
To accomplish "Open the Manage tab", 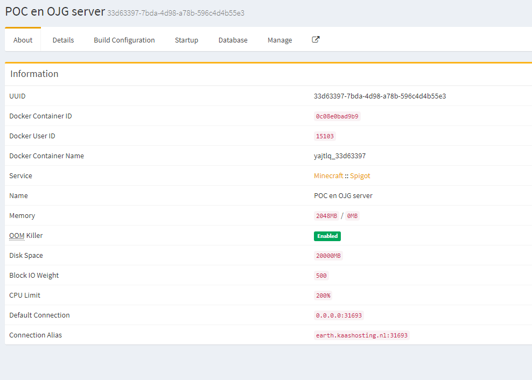I will click(279, 40).
